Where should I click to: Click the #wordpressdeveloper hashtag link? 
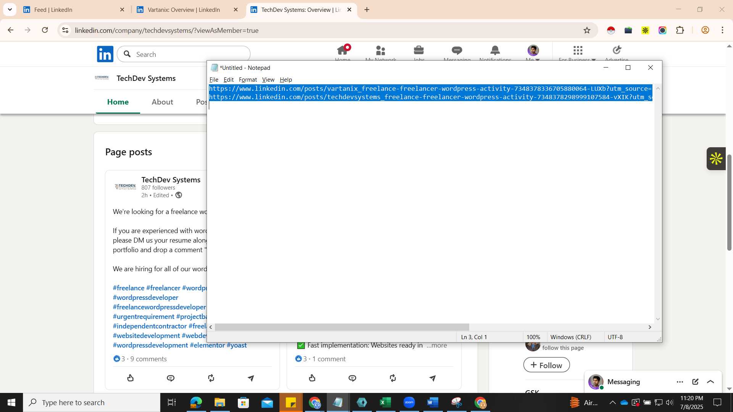pos(145,298)
